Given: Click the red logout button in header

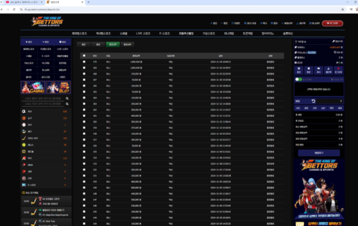Looking at the screenshot, I should [x=332, y=23].
